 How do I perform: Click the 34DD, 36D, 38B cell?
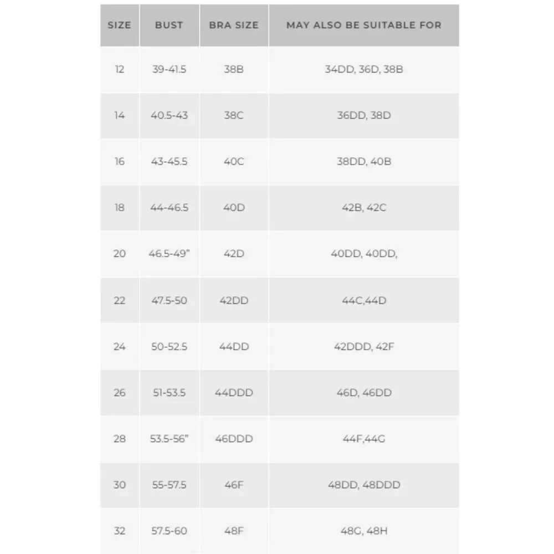pos(364,70)
